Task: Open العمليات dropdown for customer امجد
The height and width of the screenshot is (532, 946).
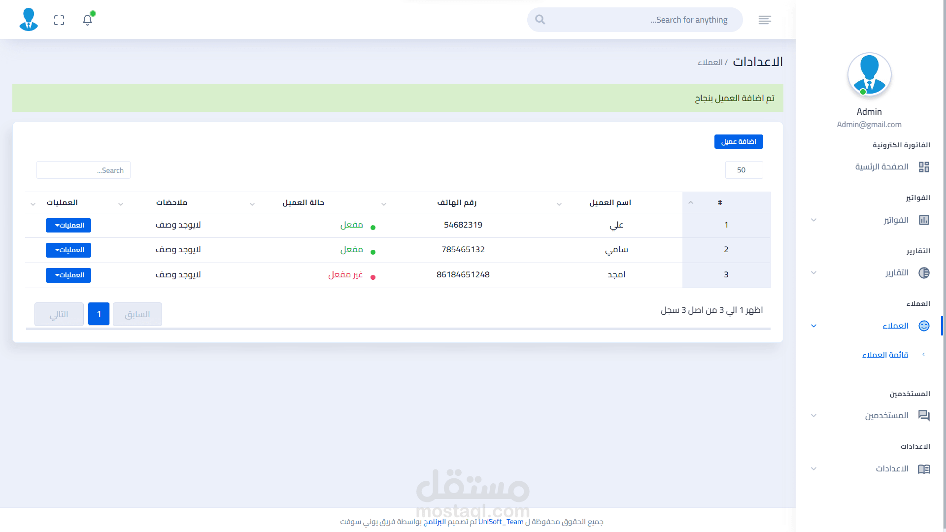Action: tap(68, 275)
